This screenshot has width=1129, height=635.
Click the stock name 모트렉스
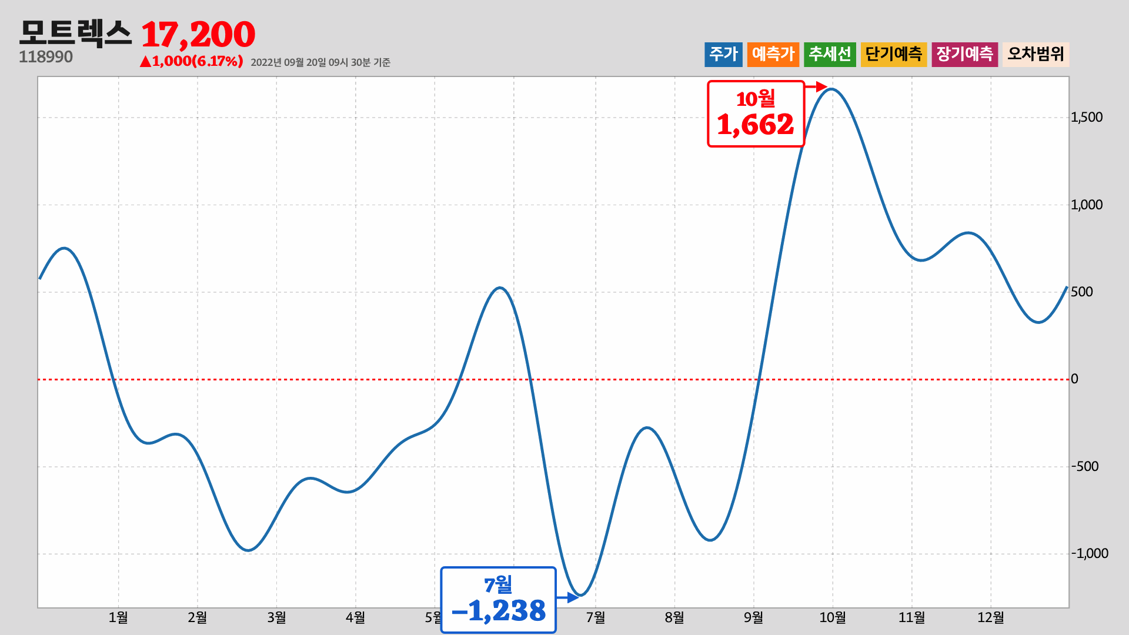75,33
